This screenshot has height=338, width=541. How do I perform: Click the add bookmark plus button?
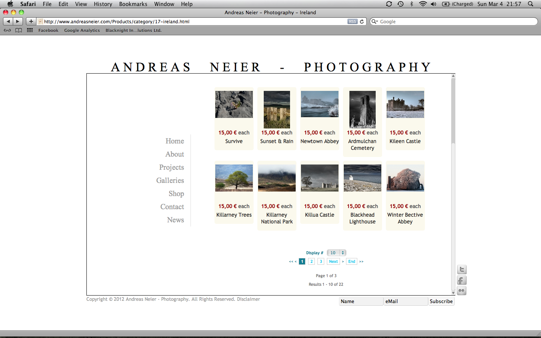point(31,21)
